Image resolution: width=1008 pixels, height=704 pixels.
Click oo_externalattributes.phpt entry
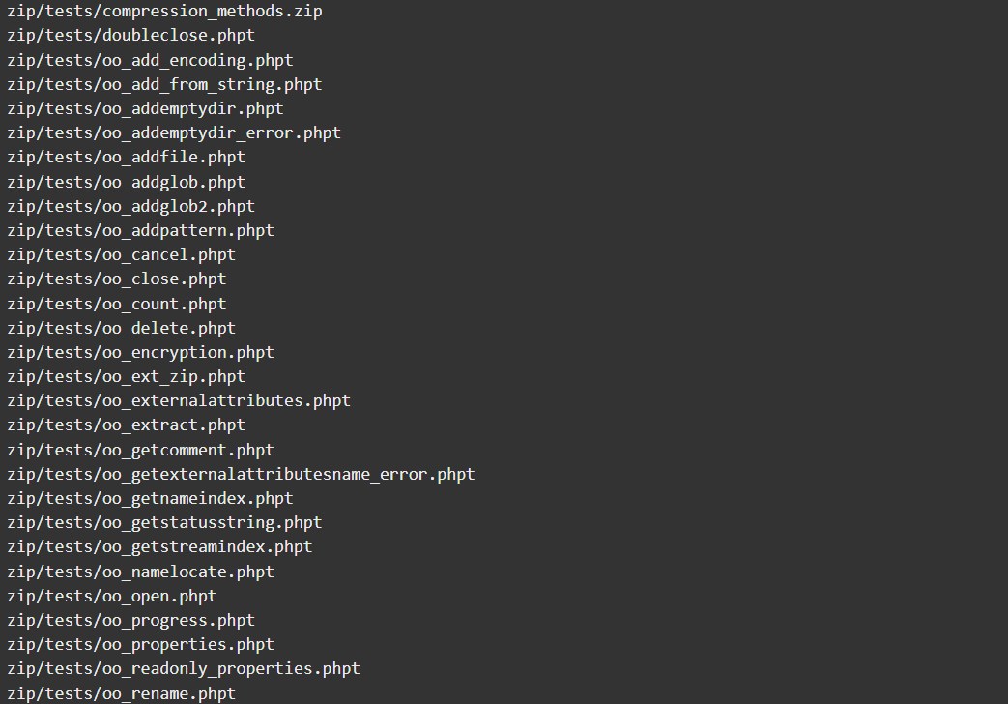pyautogui.click(x=179, y=401)
